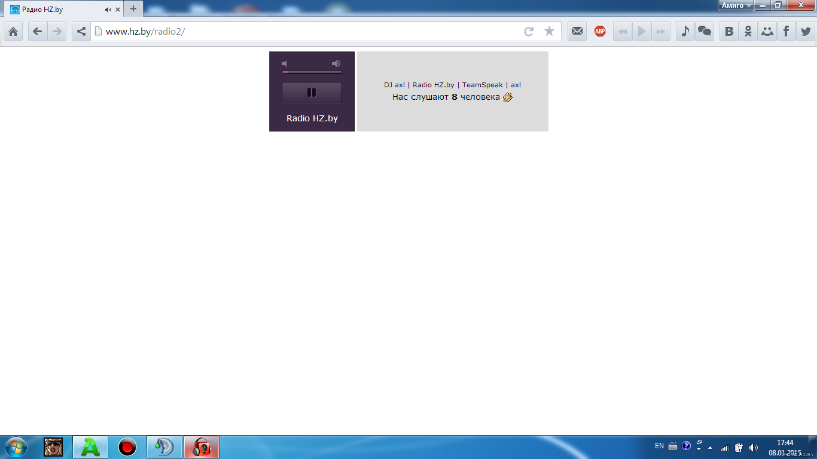The width and height of the screenshot is (817, 459).
Task: Open the red record button taskbar app
Action: pyautogui.click(x=127, y=447)
